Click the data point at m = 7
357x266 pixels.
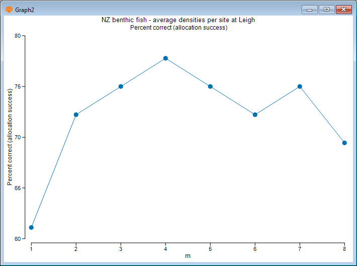pos(300,86)
